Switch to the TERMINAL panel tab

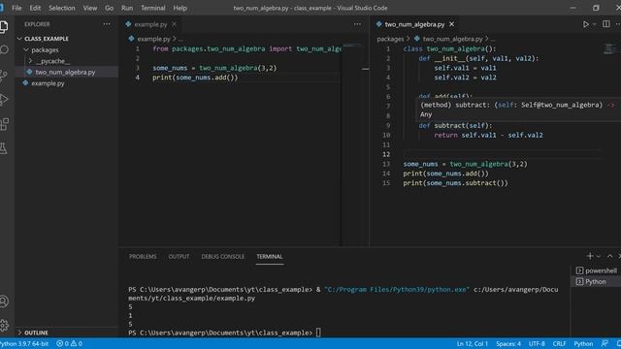(270, 256)
